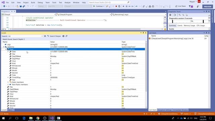Click the Open File folder icon
The height and width of the screenshot is (121, 215).
tap(17, 6)
